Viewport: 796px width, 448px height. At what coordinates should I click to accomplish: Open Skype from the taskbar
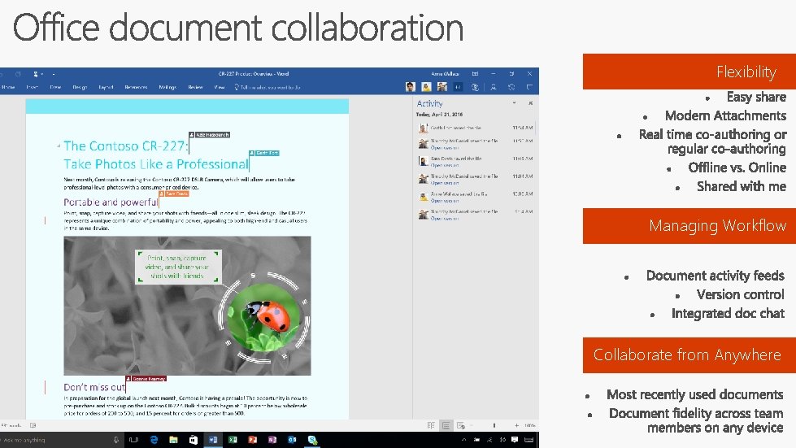[313, 440]
